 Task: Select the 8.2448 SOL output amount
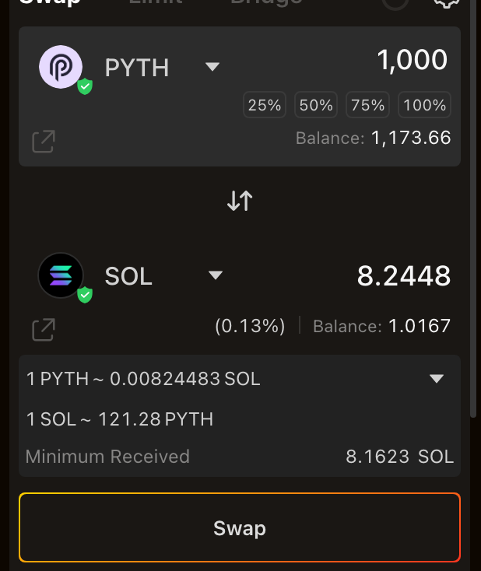pos(404,276)
